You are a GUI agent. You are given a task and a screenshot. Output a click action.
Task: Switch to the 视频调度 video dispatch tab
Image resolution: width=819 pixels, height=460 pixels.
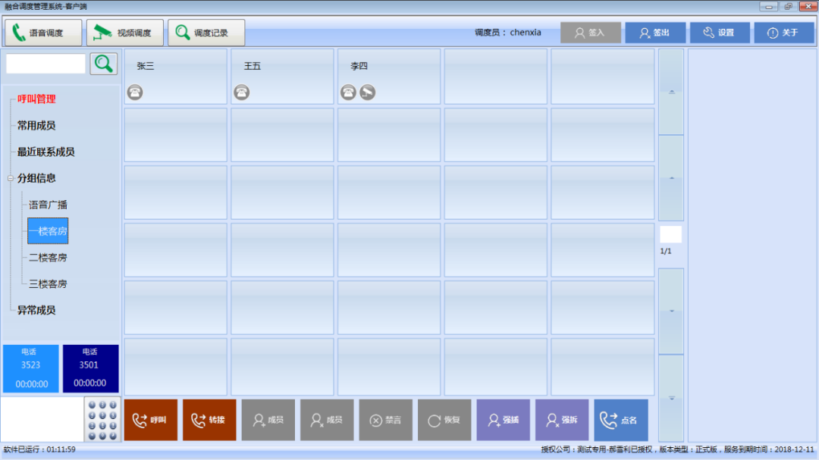[124, 33]
